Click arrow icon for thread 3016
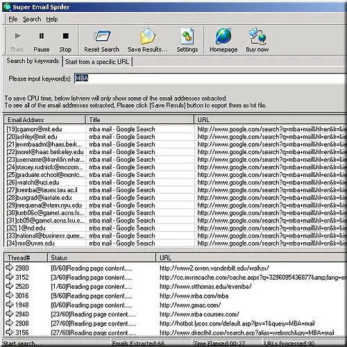The image size is (347, 347). point(10,295)
